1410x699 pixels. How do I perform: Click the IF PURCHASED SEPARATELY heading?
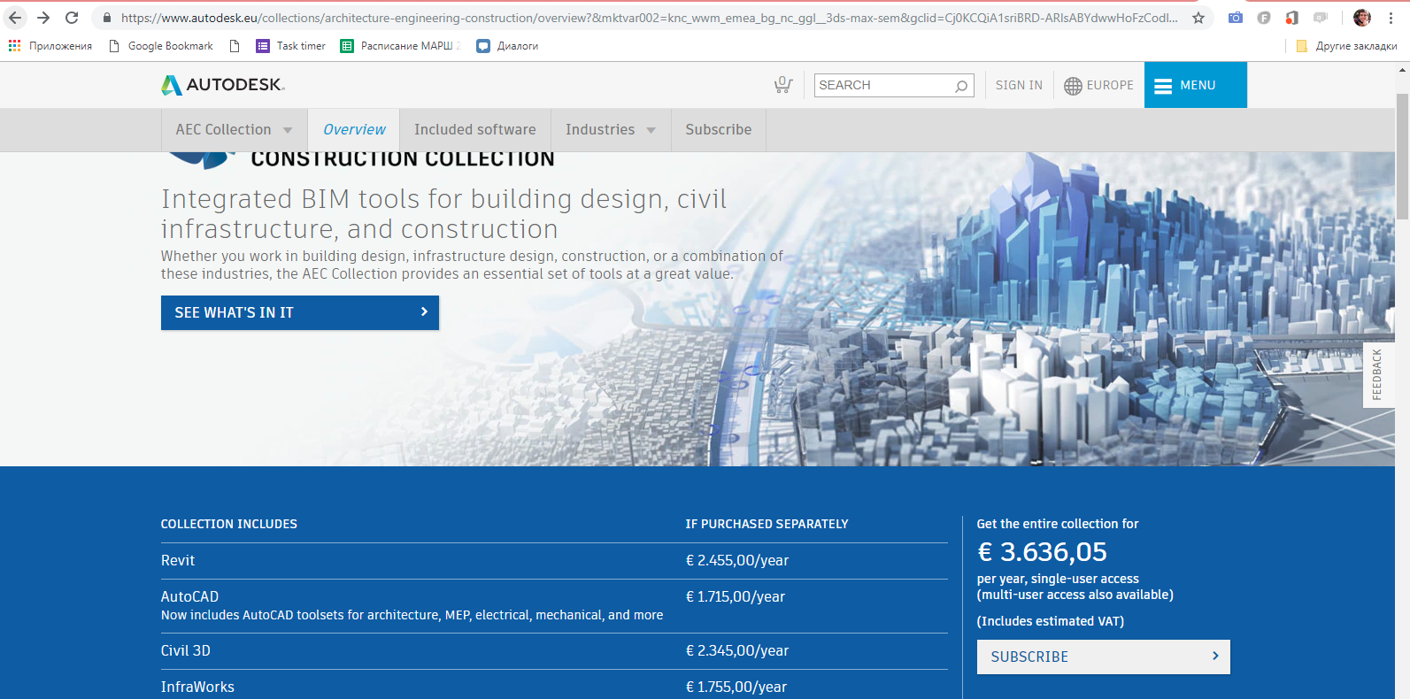[x=767, y=524]
